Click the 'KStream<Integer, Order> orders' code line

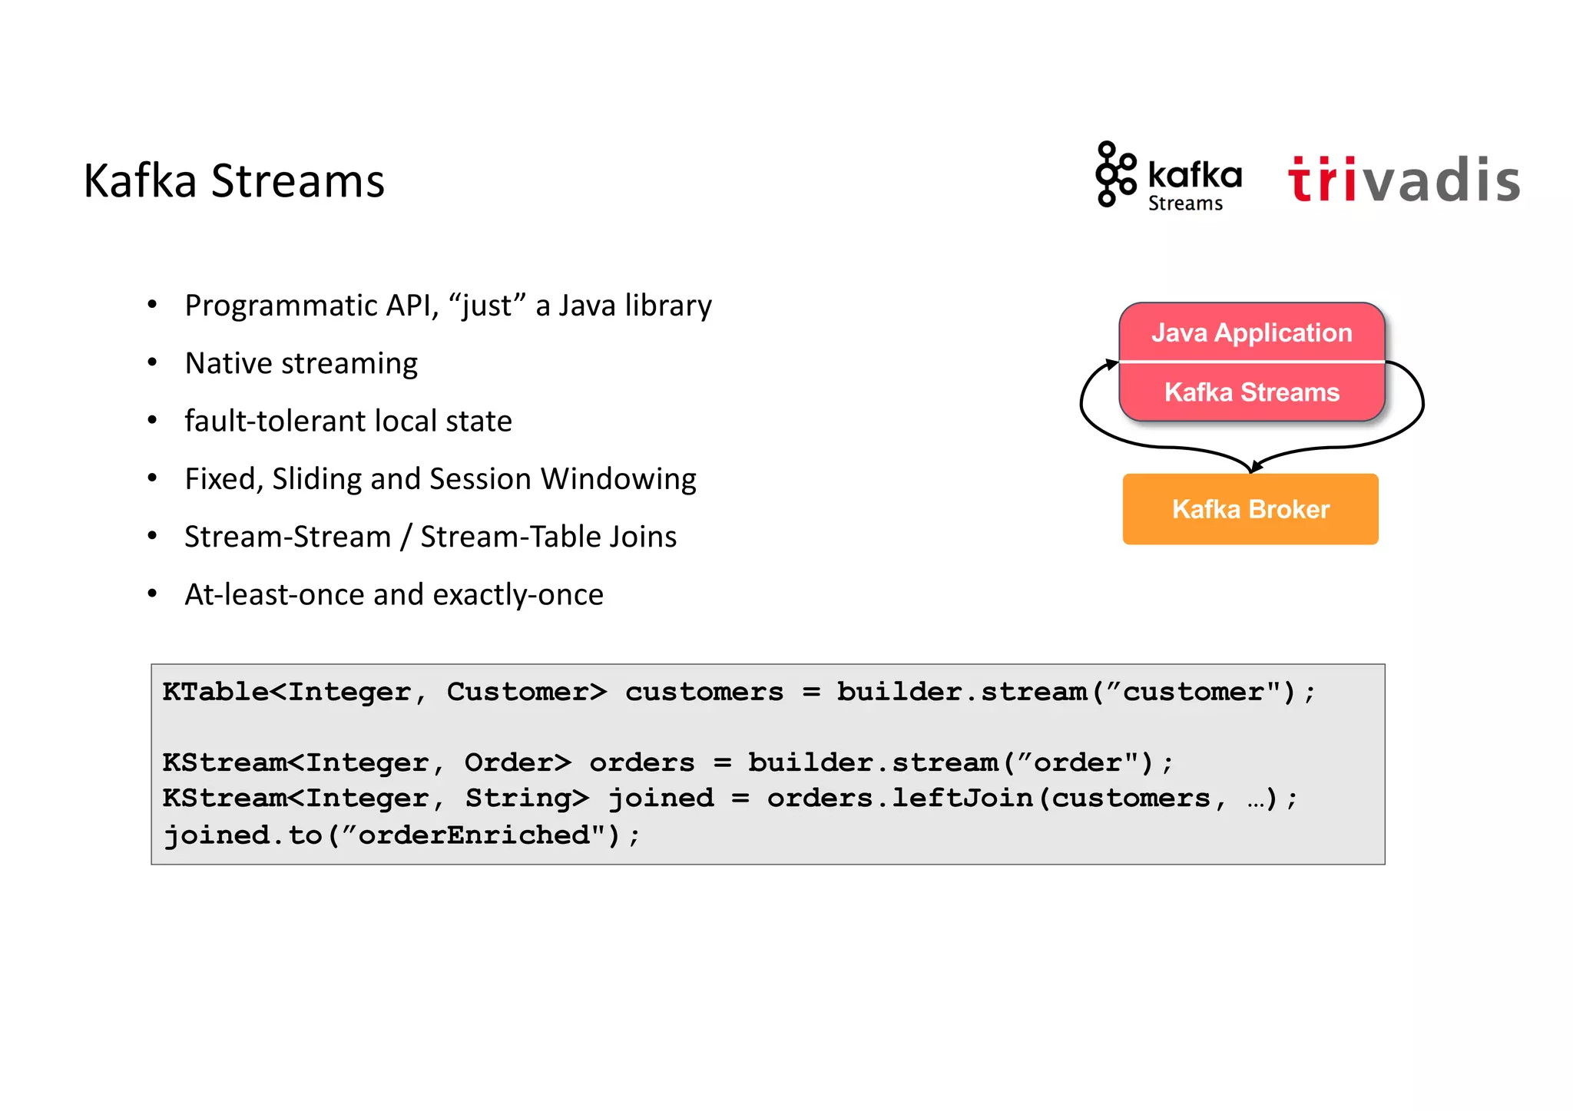point(667,763)
